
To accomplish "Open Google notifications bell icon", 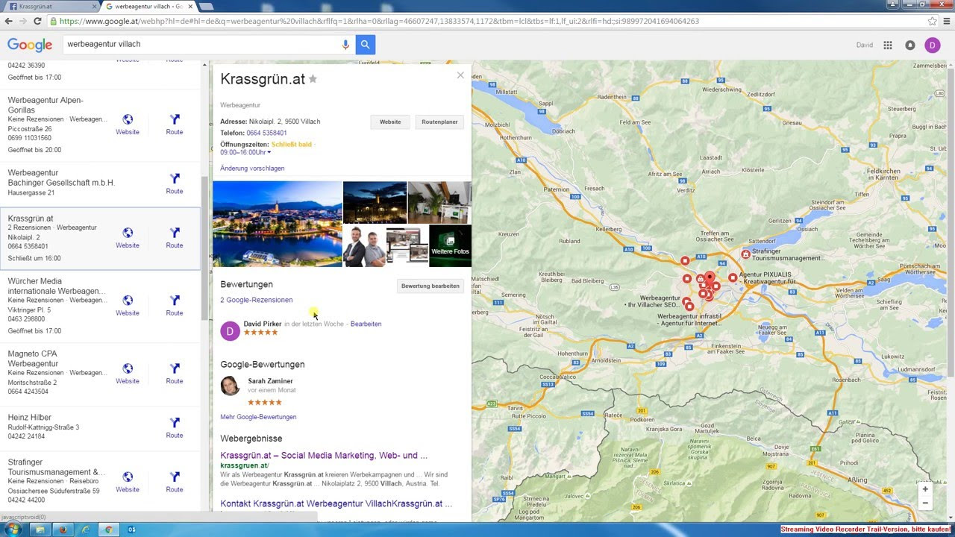I will (910, 45).
